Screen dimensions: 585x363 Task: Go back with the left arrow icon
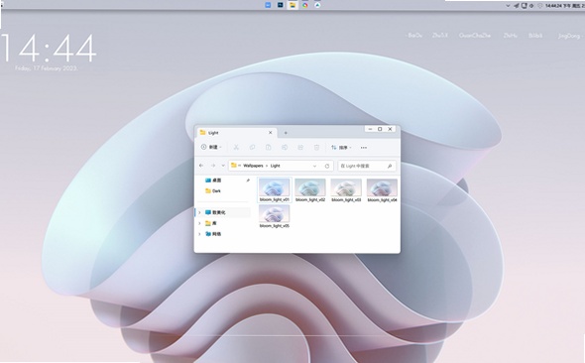coord(201,166)
